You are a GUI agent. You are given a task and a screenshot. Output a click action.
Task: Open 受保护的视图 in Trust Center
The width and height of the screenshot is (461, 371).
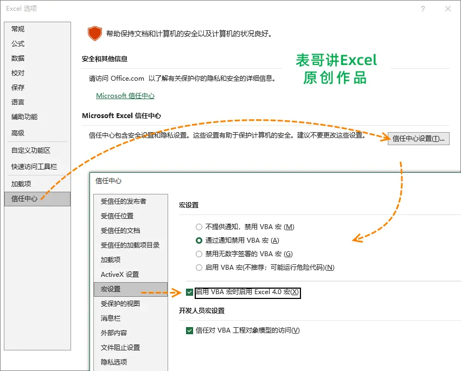pyautogui.click(x=131, y=304)
